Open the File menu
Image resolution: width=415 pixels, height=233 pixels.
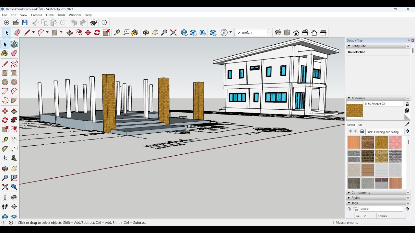4,15
